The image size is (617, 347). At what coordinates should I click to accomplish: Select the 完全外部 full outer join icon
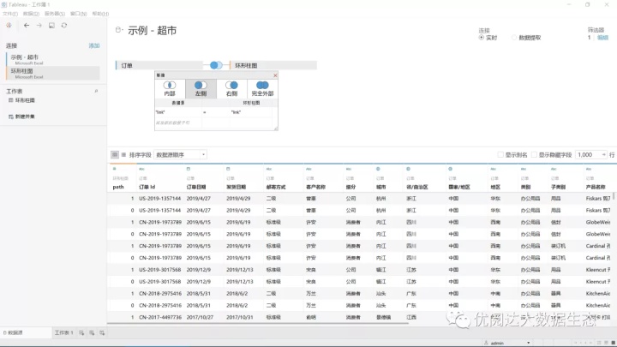point(262,85)
